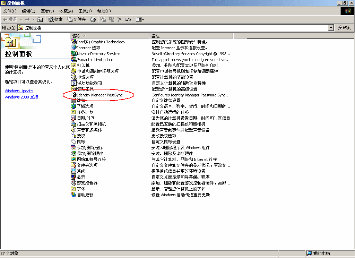This screenshot has width=355, height=258.
Task: Open the 查看 menu
Action: coord(47,11)
